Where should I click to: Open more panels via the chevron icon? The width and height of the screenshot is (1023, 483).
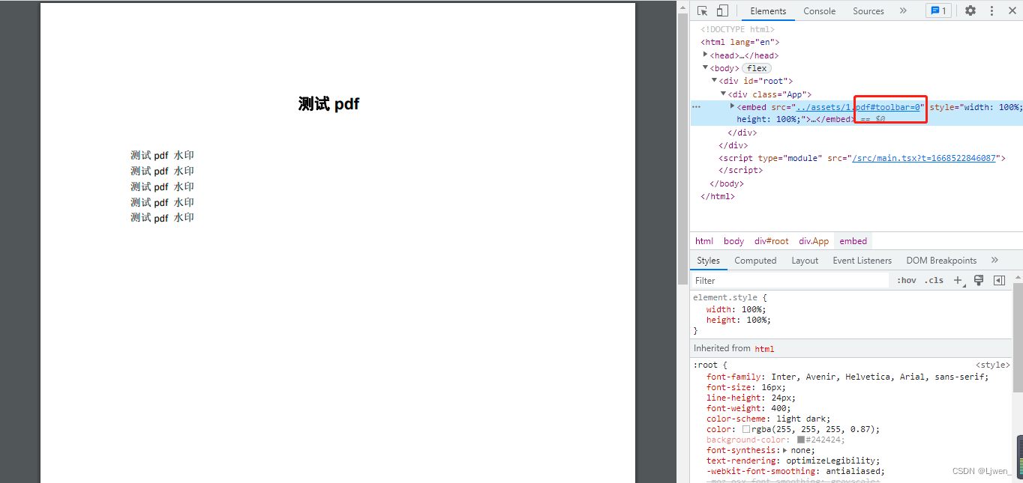[x=903, y=10]
